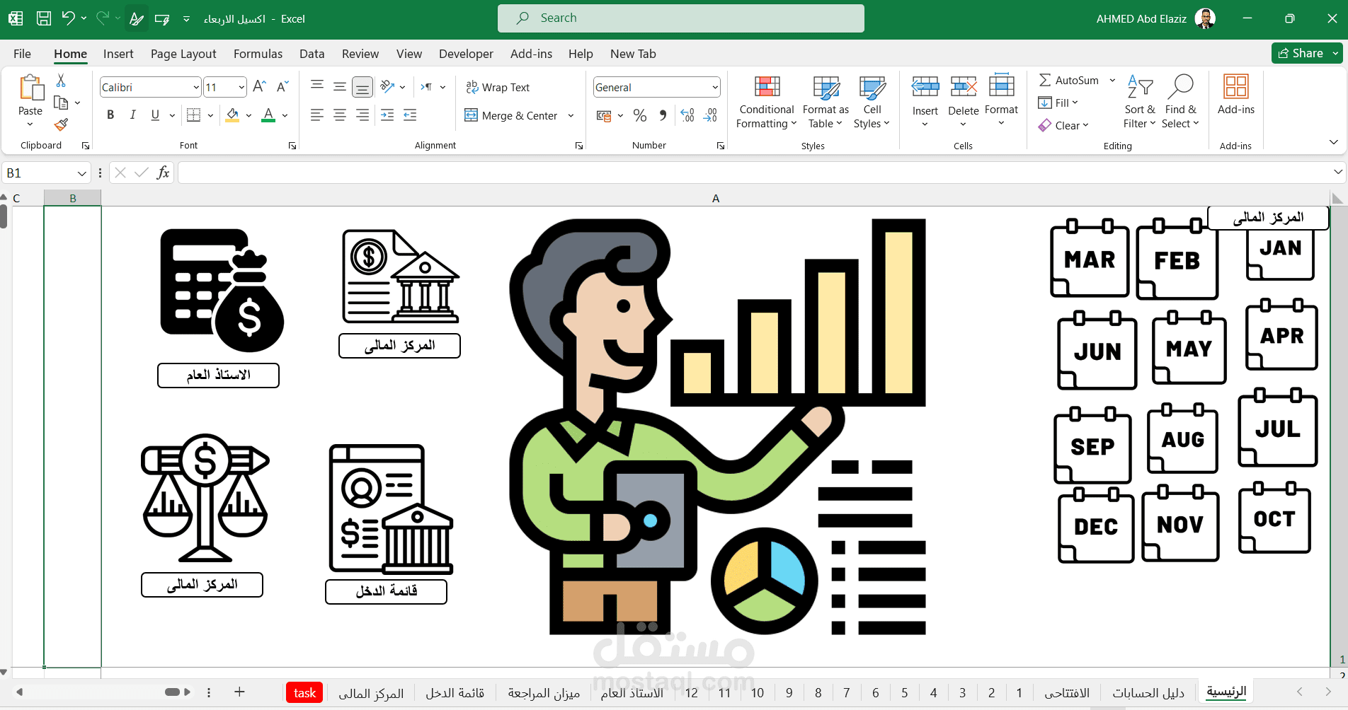1348x710 pixels.
Task: Click the Undo arrow icon
Action: click(x=68, y=18)
